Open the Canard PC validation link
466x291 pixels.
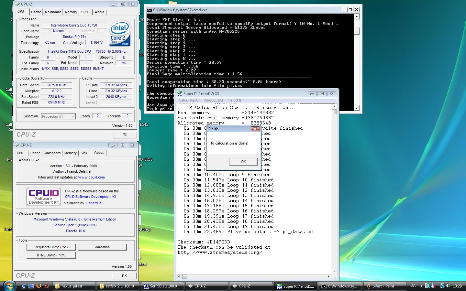[94, 203]
